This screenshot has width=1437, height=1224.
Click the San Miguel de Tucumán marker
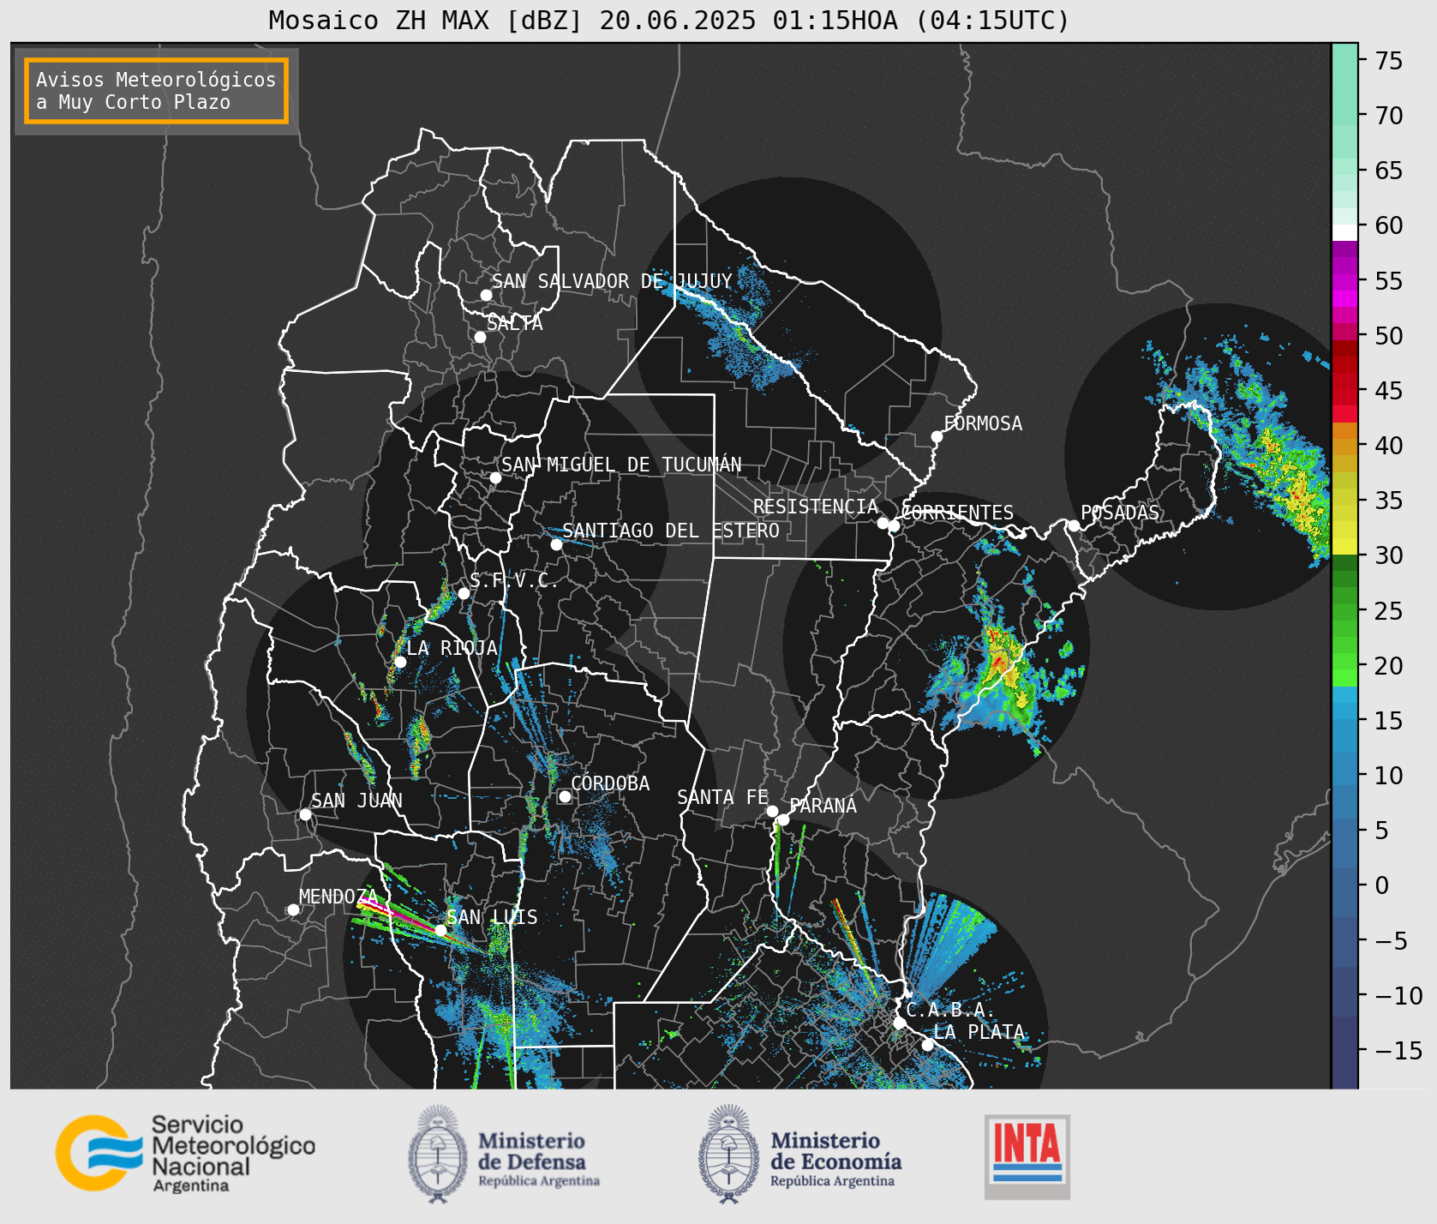click(495, 477)
